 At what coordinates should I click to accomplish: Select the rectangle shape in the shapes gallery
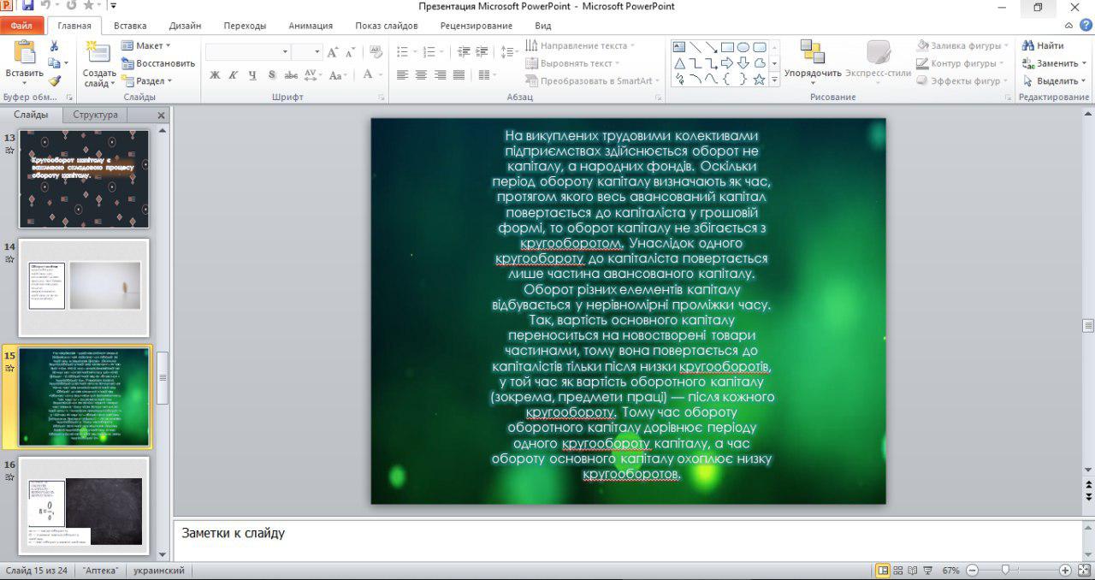pyautogui.click(x=727, y=47)
